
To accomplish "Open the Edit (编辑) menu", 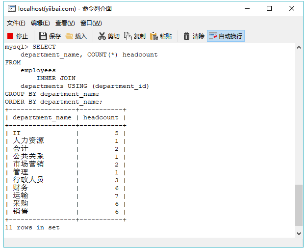I will (x=40, y=23).
